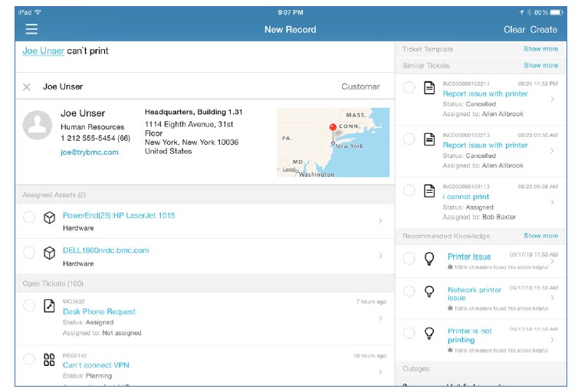Image resolution: width=578 pixels, height=392 pixels.
Task: Expand DELL1600nrdc.bmc.com asset row chevron
Action: coord(380,256)
